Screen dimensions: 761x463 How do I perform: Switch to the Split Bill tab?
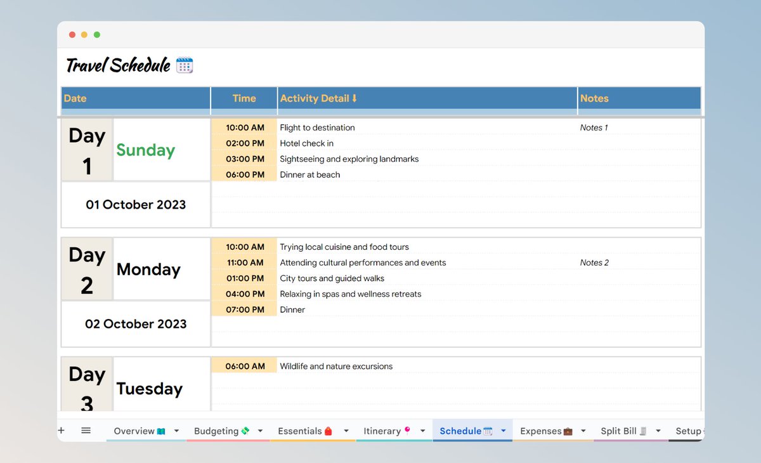tap(623, 431)
